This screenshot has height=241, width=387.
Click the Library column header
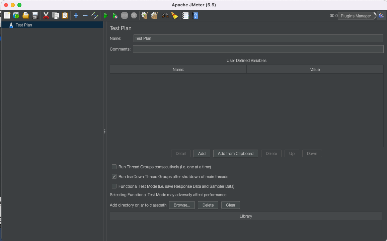[x=246, y=216]
